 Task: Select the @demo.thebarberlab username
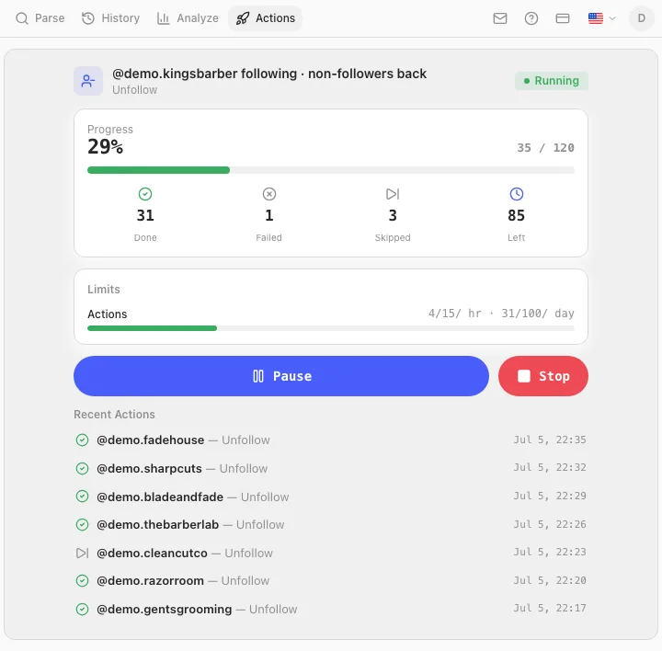pos(157,524)
